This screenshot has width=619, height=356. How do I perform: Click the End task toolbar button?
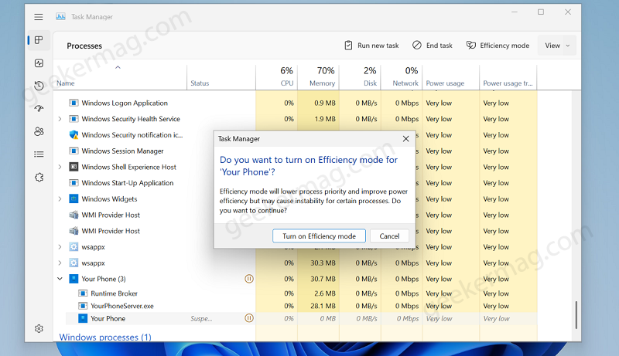(433, 46)
